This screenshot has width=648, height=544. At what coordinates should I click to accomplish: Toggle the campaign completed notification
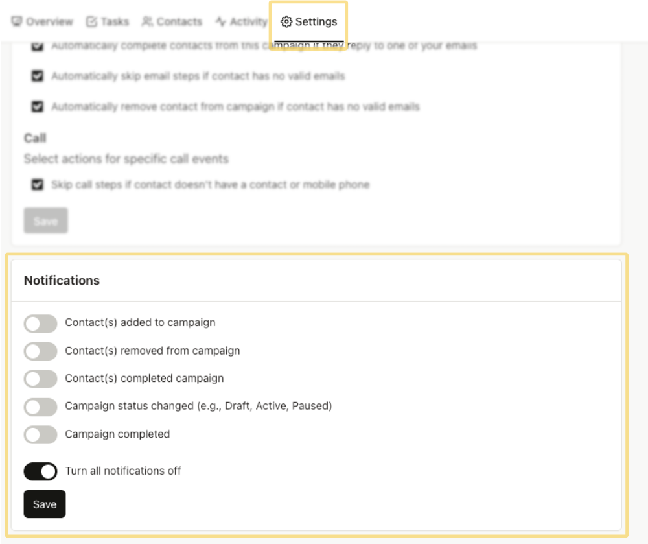pos(40,434)
